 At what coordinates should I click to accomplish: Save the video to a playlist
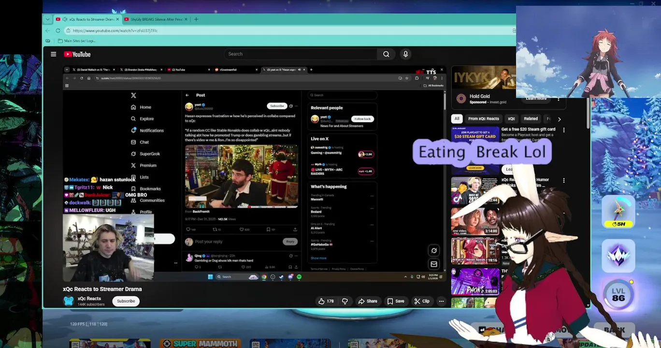(x=395, y=301)
